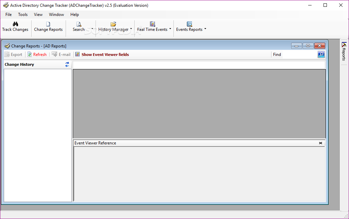Viewport: 349px width, 219px height.
Task: Click the red Refresh button
Action: [37, 54]
